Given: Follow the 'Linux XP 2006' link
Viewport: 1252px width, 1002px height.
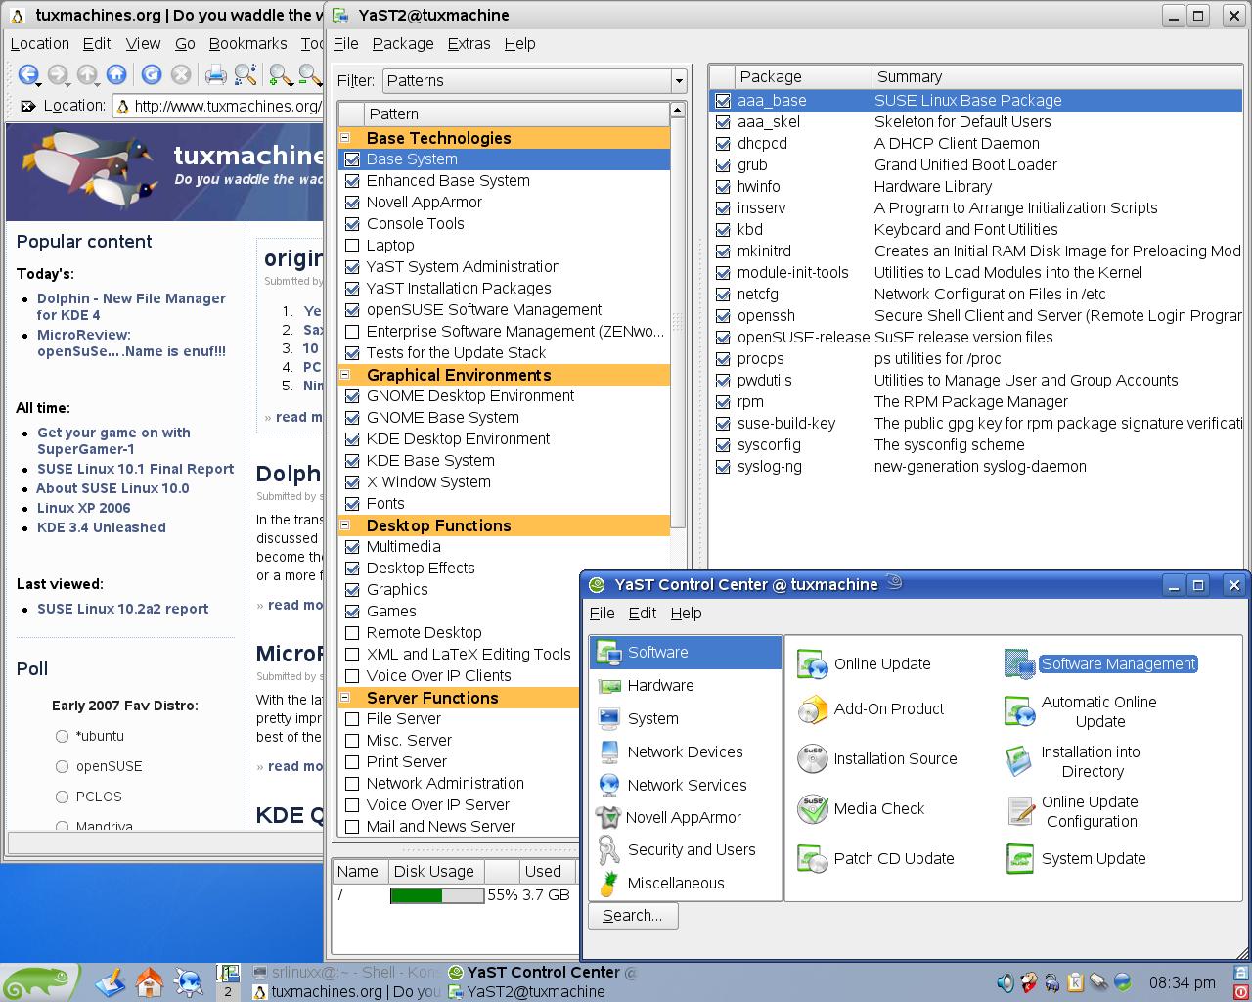Looking at the screenshot, I should coord(83,508).
